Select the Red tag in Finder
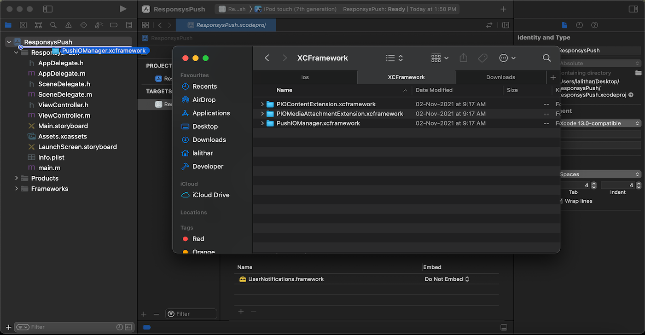This screenshot has width=645, height=335. click(198, 239)
